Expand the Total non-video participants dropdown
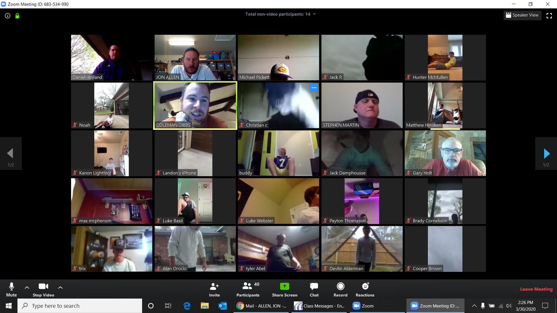 pyautogui.click(x=280, y=14)
